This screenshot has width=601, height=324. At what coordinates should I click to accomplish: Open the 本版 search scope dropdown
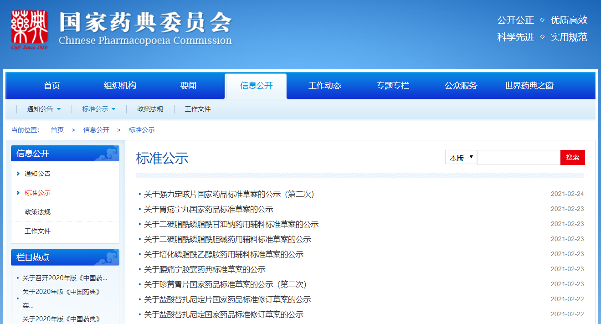[461, 158]
